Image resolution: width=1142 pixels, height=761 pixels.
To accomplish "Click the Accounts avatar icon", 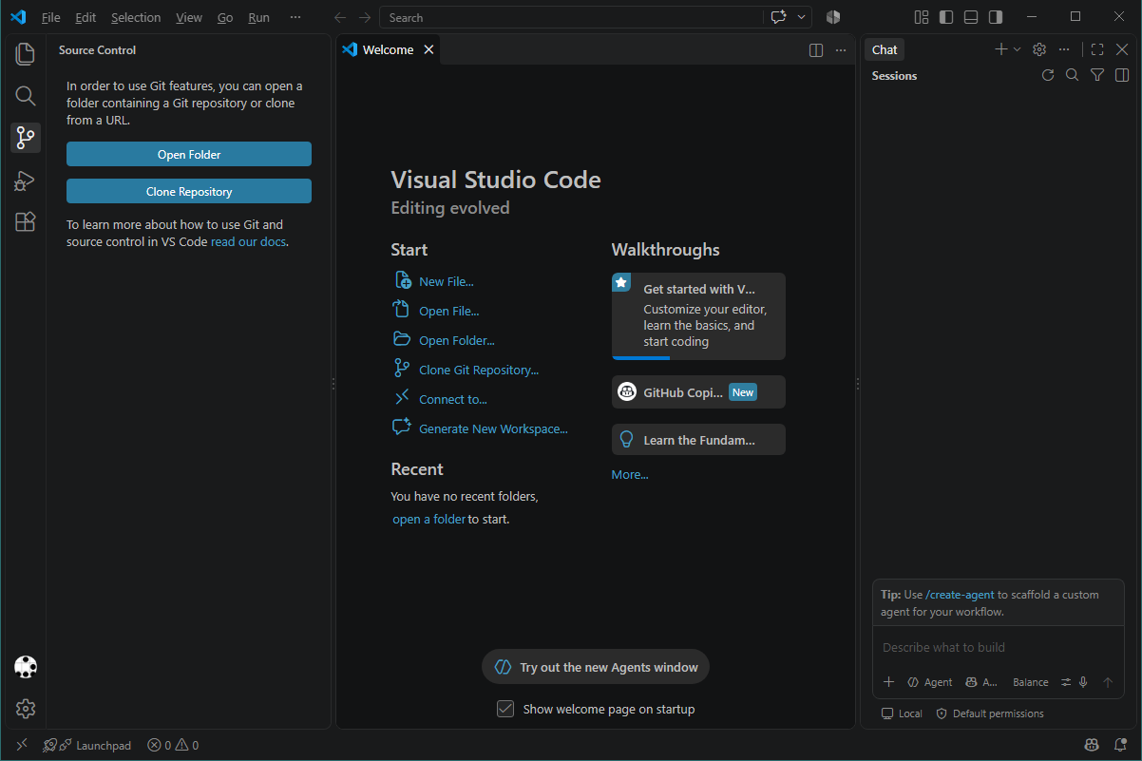I will click(x=26, y=667).
